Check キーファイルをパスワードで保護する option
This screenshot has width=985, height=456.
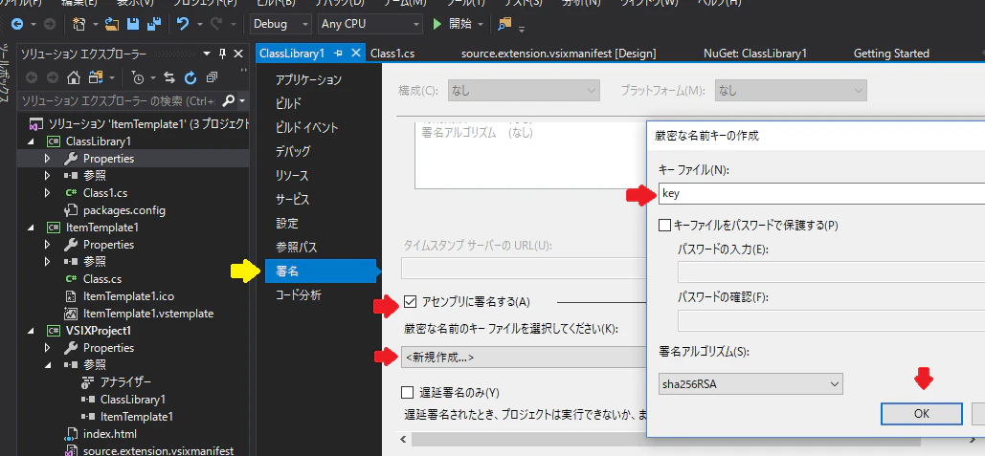(x=664, y=225)
